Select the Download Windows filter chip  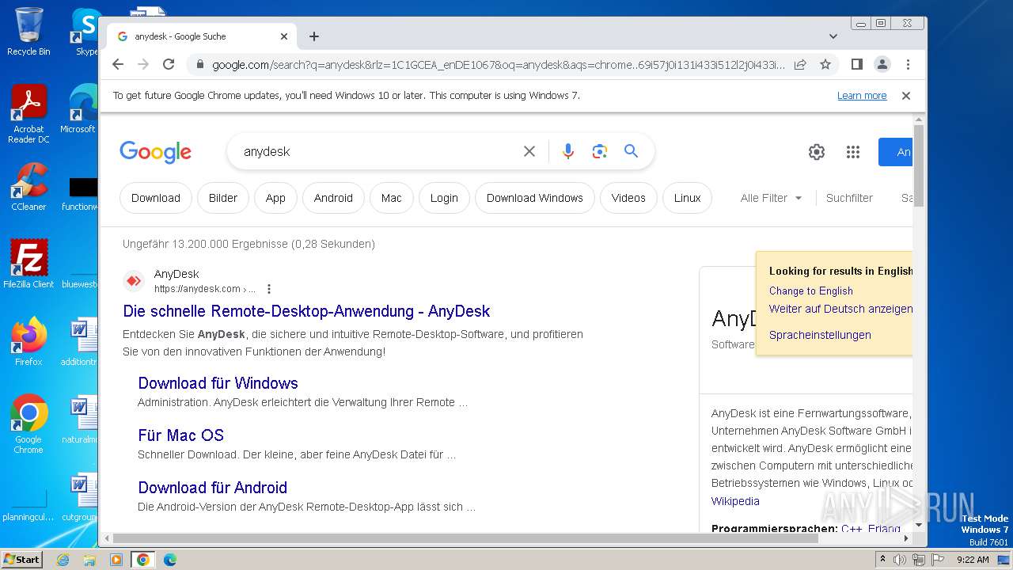[x=535, y=198]
